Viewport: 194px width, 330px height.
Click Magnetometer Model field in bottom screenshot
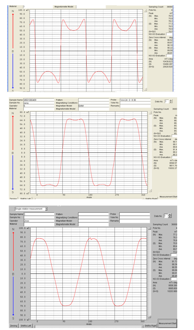pos(93,224)
